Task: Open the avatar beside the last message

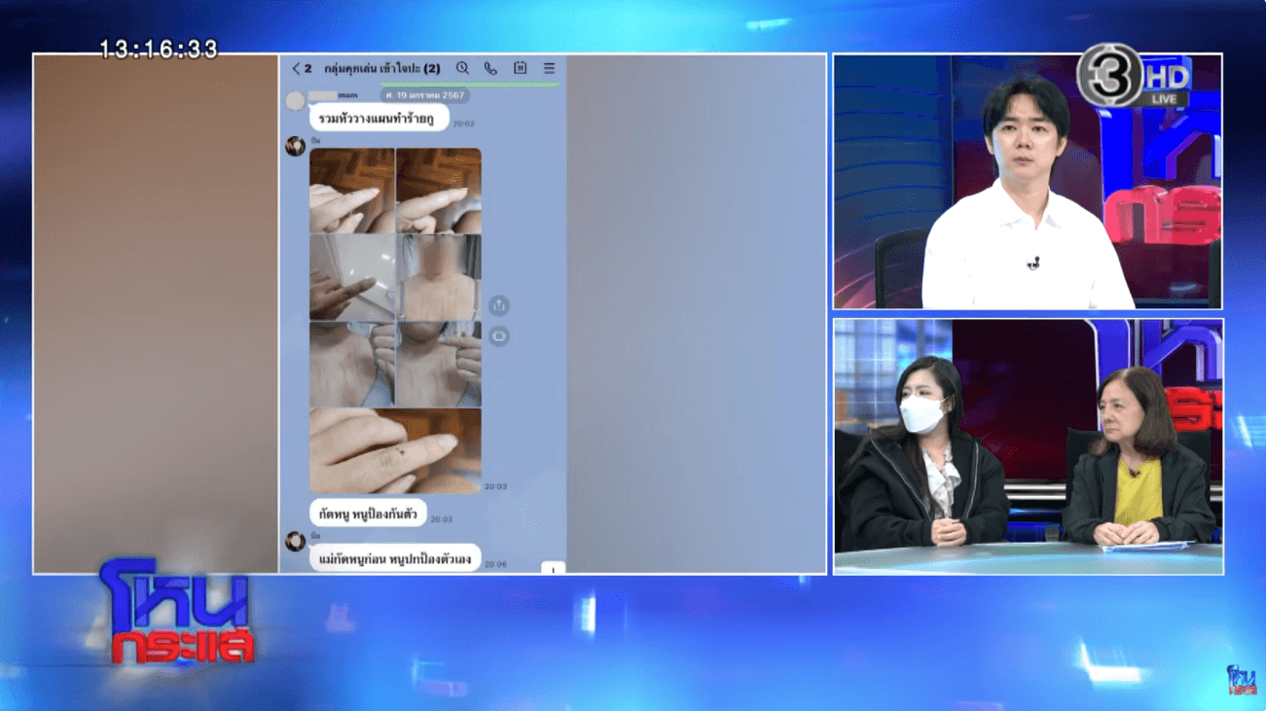Action: tap(295, 541)
